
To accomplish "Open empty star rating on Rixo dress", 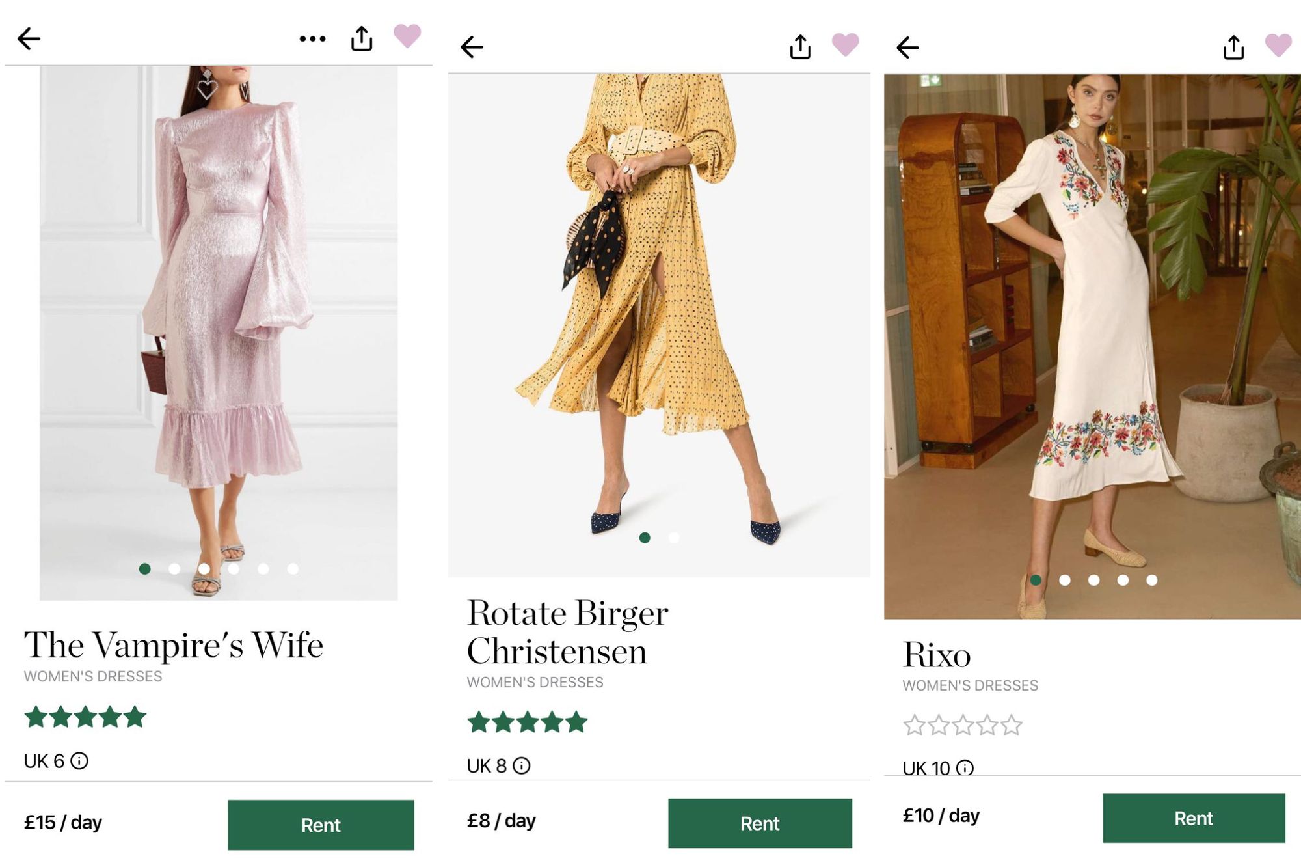I will point(963,725).
